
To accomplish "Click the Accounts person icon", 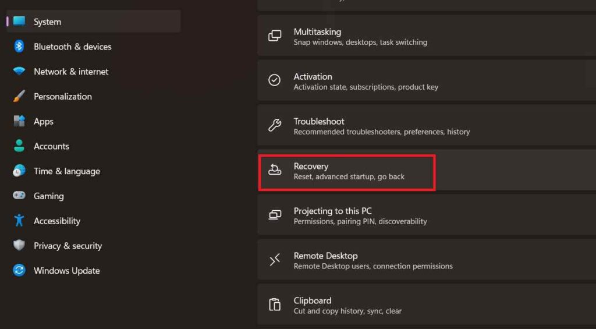I will [19, 146].
